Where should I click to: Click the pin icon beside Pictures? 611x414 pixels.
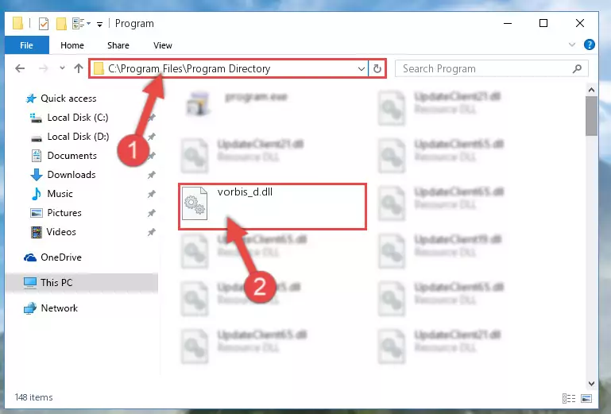coord(151,213)
